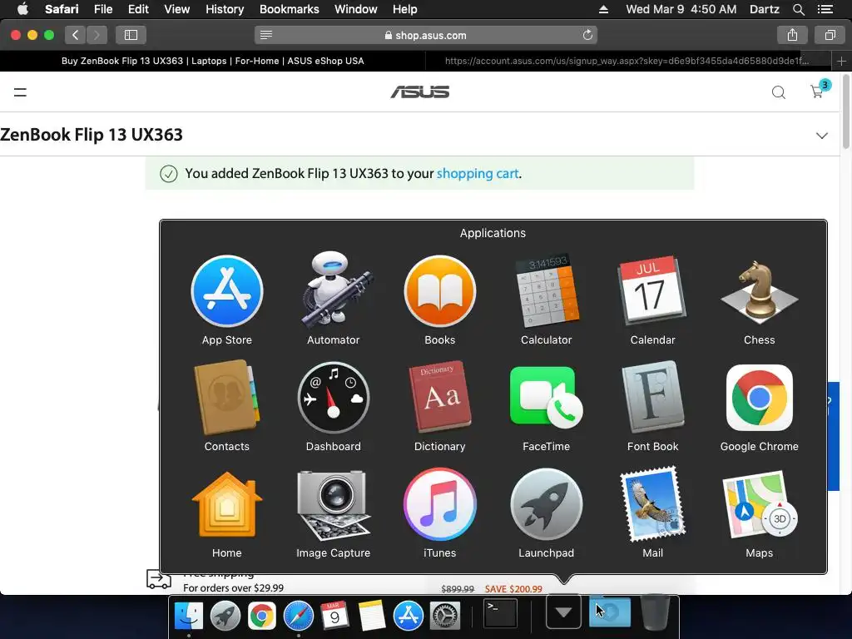Viewport: 852px width, 639px height.
Task: Click the Finder icon in the Dock
Action: coord(189,617)
